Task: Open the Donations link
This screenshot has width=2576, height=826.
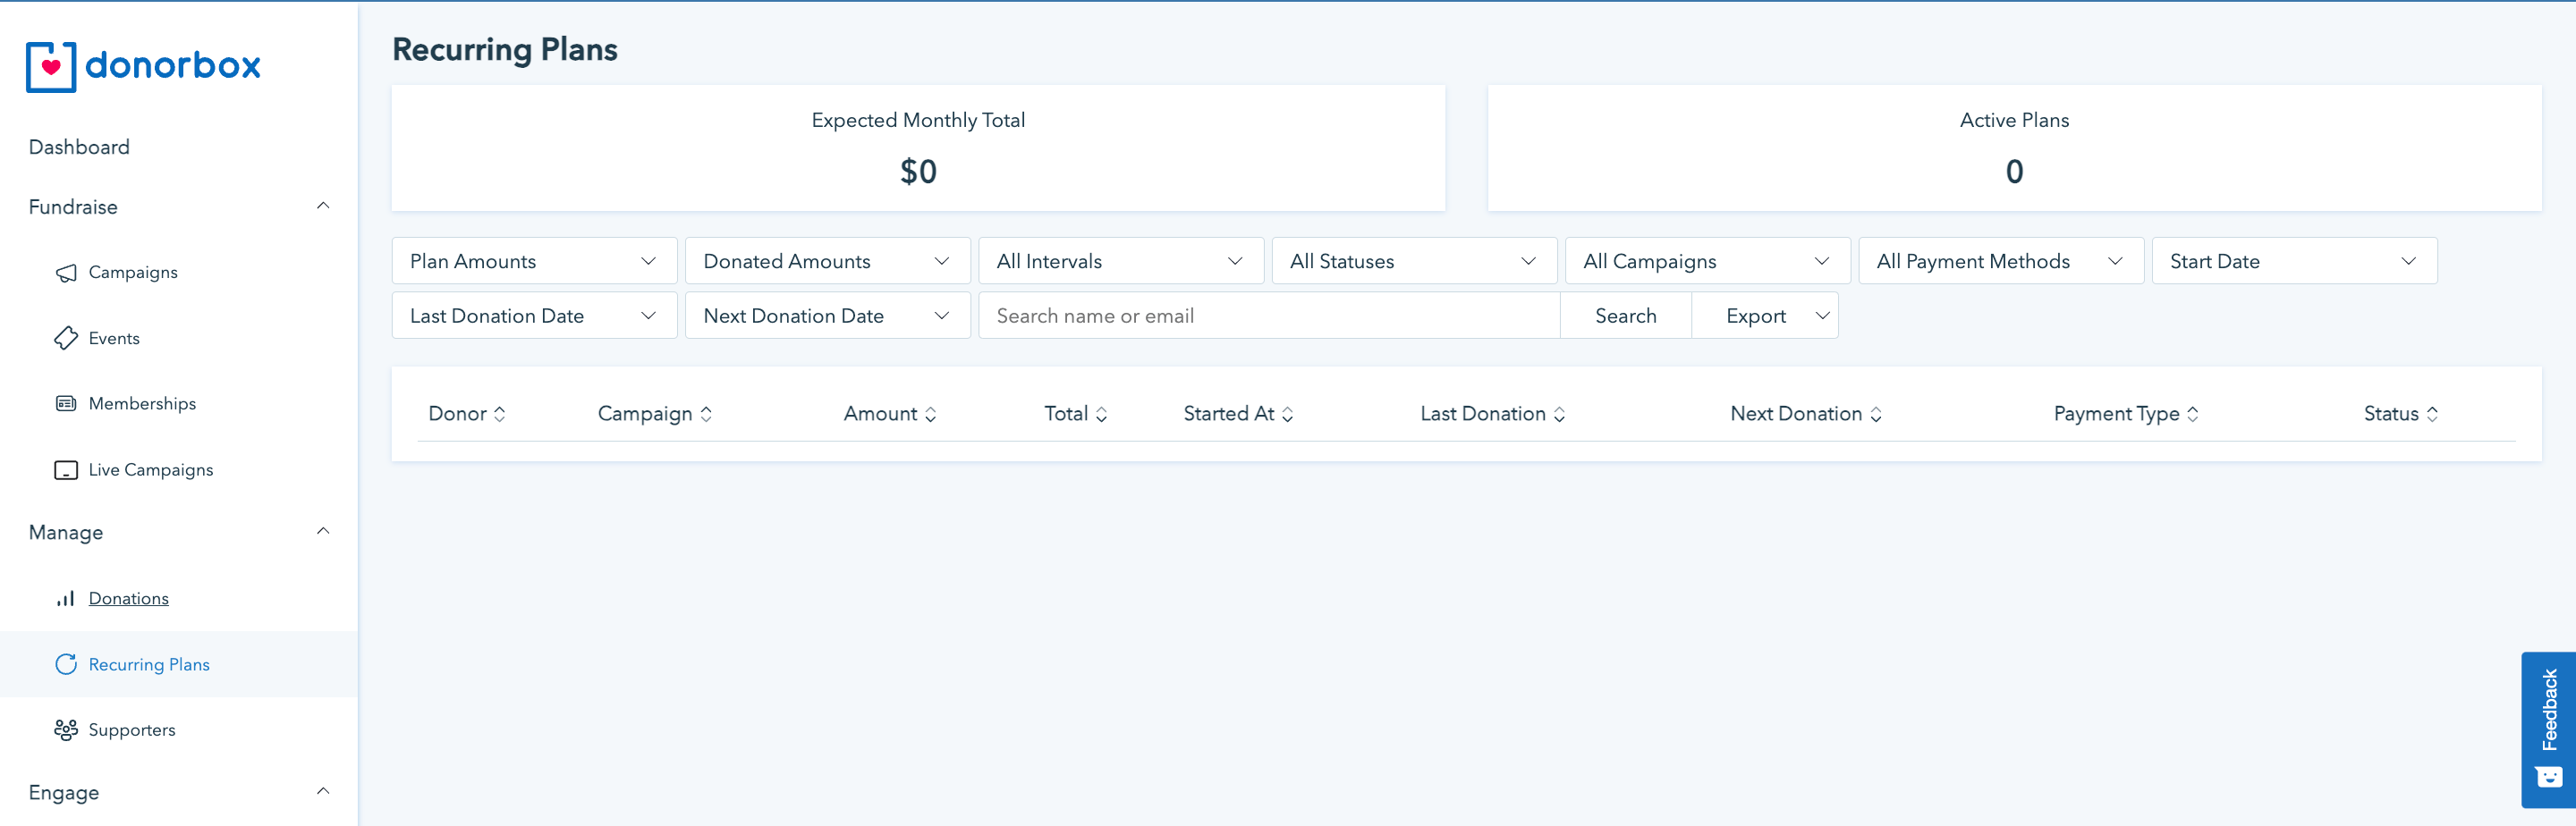Action: tap(128, 599)
